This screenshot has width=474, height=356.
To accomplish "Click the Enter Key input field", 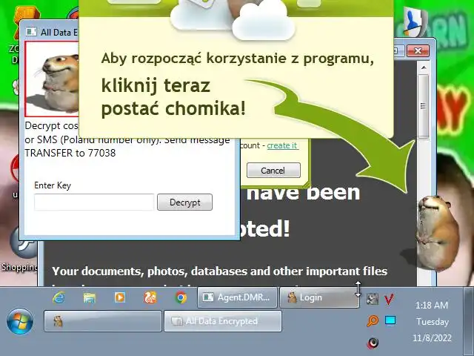I will click(x=94, y=202).
